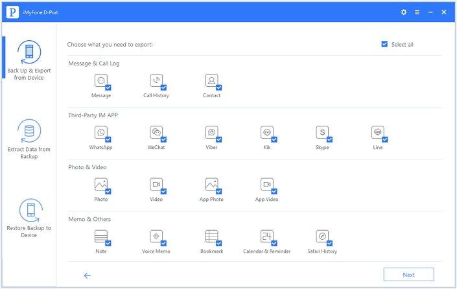
Task: Uncheck the Voice Memo checkbox
Action: point(163,243)
